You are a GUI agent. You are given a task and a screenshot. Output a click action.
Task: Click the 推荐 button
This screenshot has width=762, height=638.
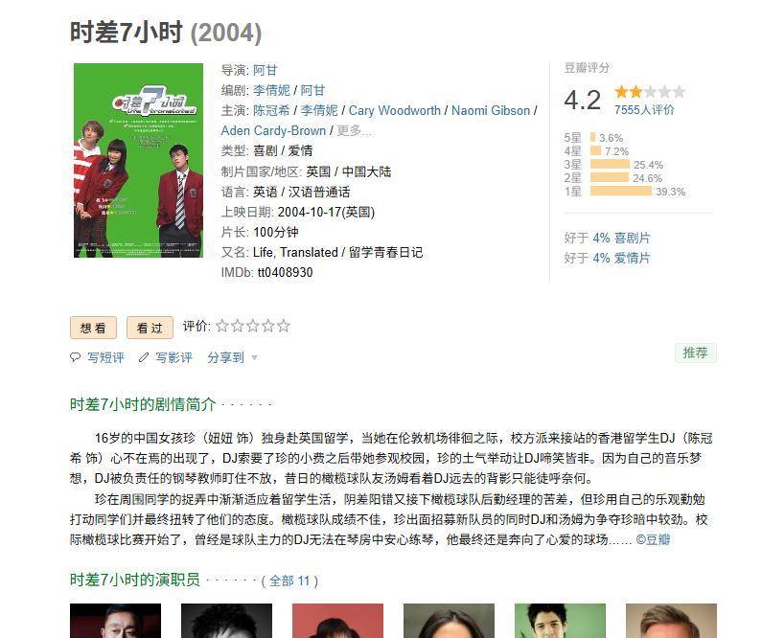[696, 353]
